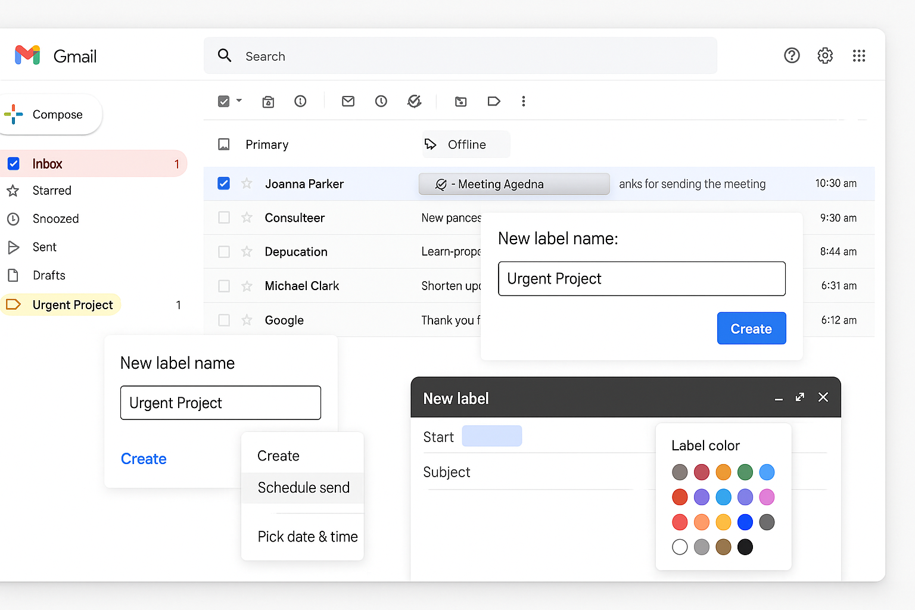The height and width of the screenshot is (610, 915).
Task: Pick the white label color swatch
Action: pos(680,547)
